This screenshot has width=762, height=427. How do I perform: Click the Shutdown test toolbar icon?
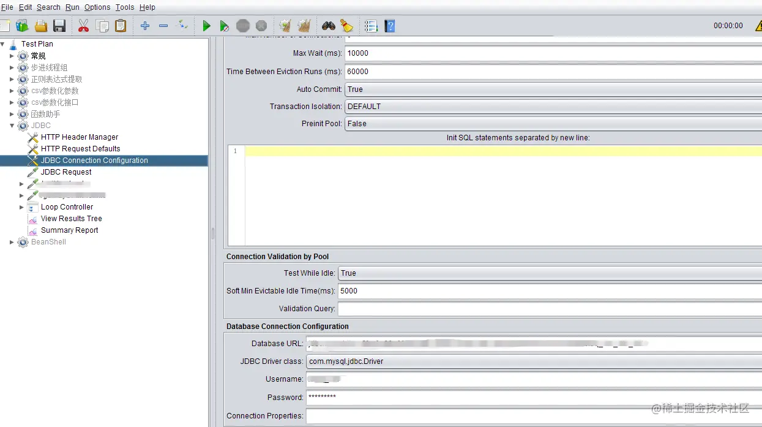coord(261,26)
